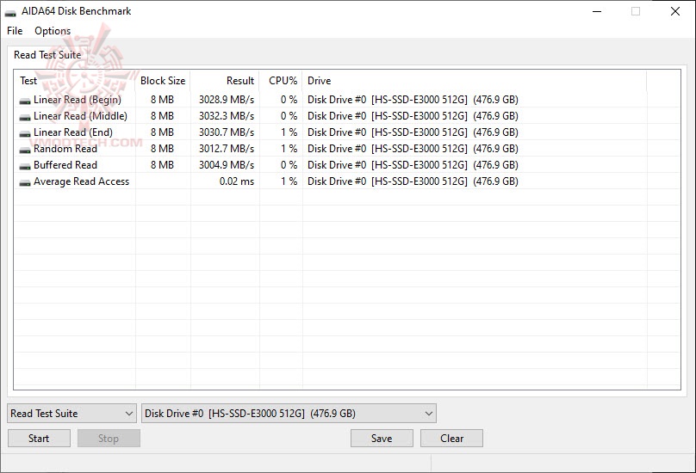Click the disk icon beside Linear Read (Begin)
The height and width of the screenshot is (473, 696).
point(25,101)
